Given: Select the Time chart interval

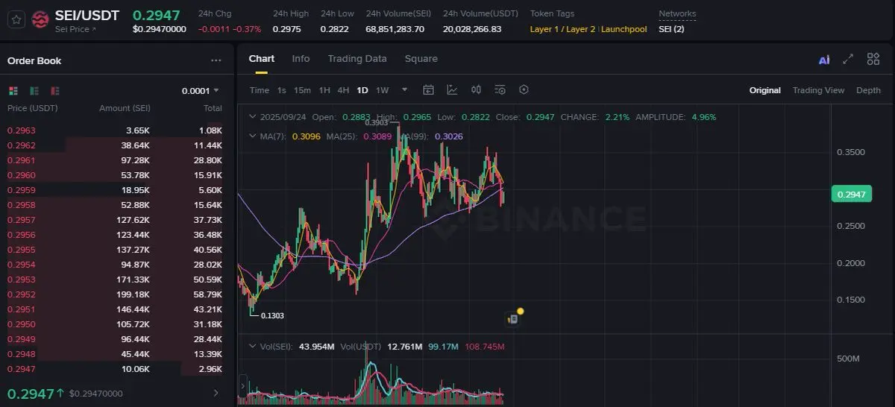Looking at the screenshot, I should (260, 90).
